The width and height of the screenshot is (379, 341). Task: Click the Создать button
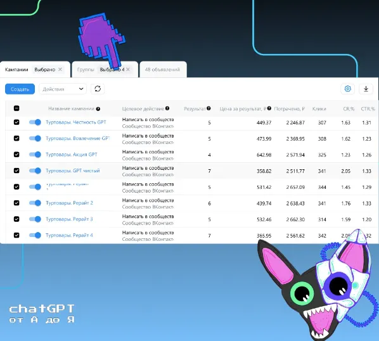tap(20, 89)
